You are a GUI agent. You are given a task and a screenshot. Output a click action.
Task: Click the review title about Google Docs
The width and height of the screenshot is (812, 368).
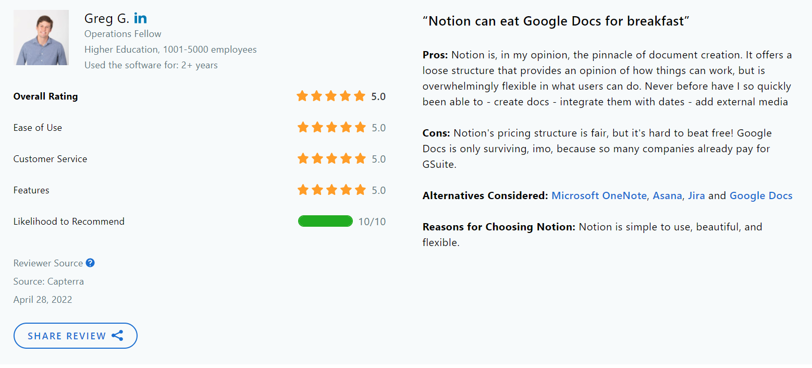pos(556,21)
